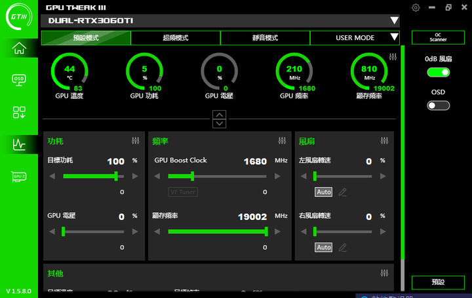This screenshot has height=298, width=472.
Task: Decrease 目標功耗 with left arrow
Action: (52, 176)
